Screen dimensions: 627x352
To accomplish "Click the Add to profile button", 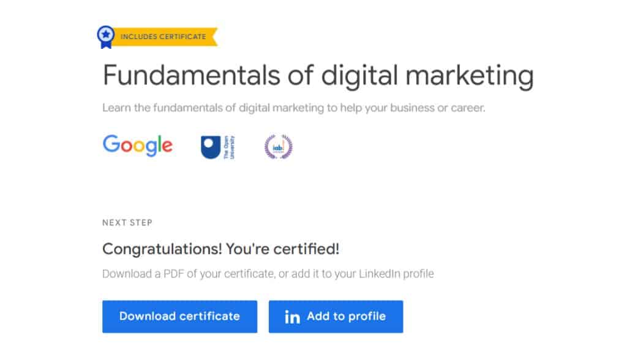I will [x=336, y=317].
